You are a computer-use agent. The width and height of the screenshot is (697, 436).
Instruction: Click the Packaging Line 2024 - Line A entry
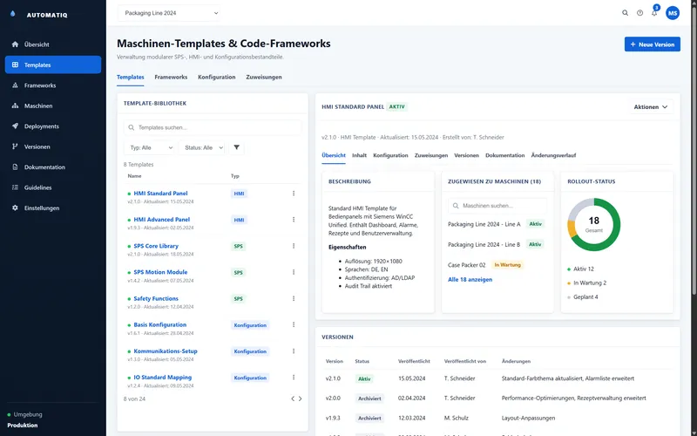pos(484,224)
